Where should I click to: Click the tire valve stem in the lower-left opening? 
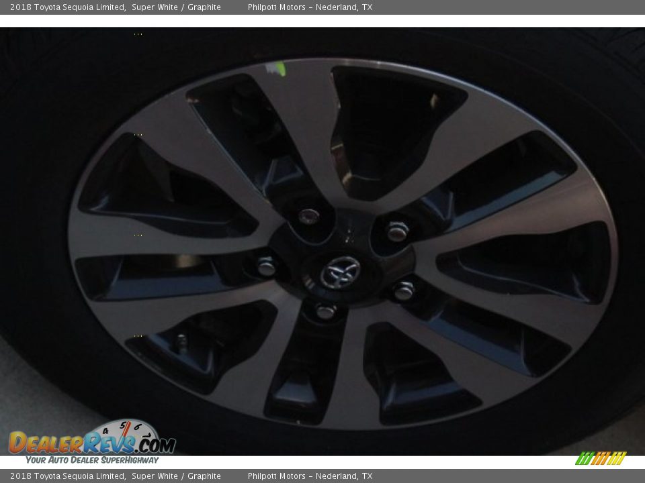181,343
